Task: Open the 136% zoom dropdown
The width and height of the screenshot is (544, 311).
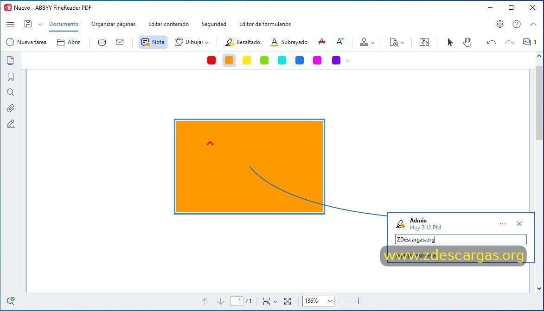Action: (x=319, y=301)
